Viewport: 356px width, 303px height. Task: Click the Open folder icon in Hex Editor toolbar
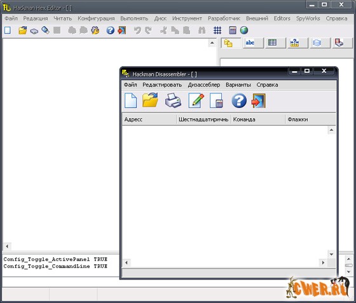[x=22, y=30]
